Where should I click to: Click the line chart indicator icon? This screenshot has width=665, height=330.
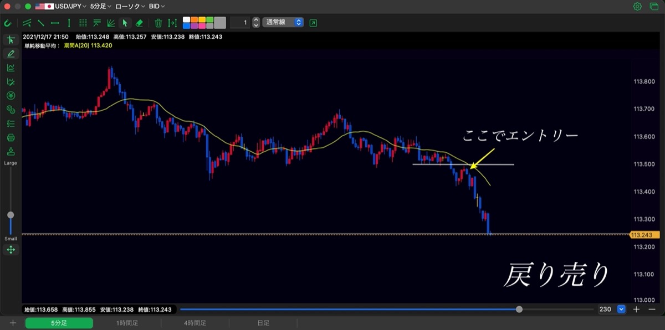click(x=11, y=68)
